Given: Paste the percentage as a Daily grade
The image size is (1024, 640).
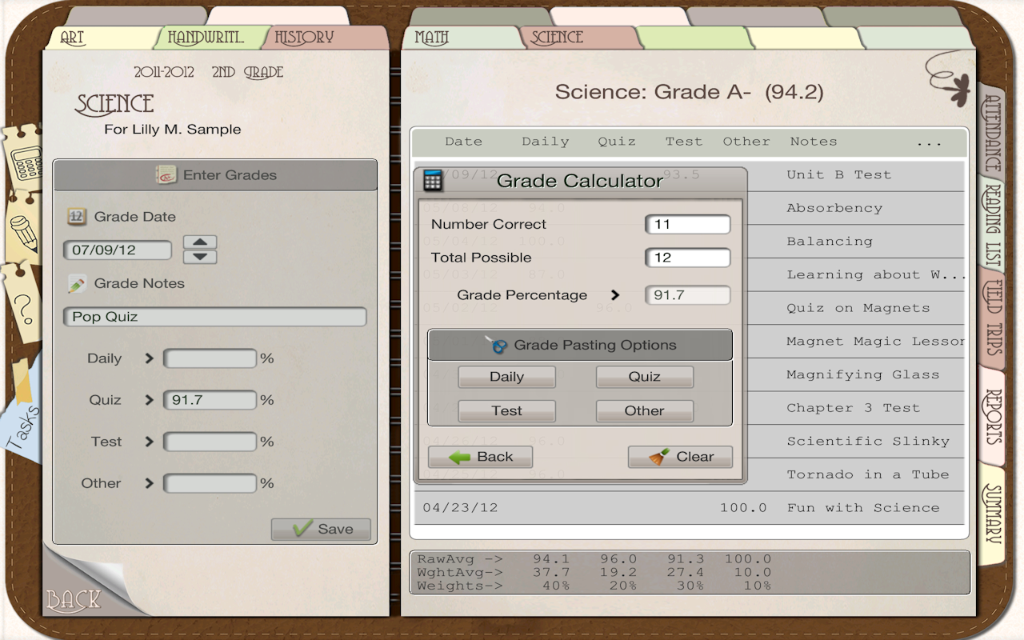Looking at the screenshot, I should (506, 377).
